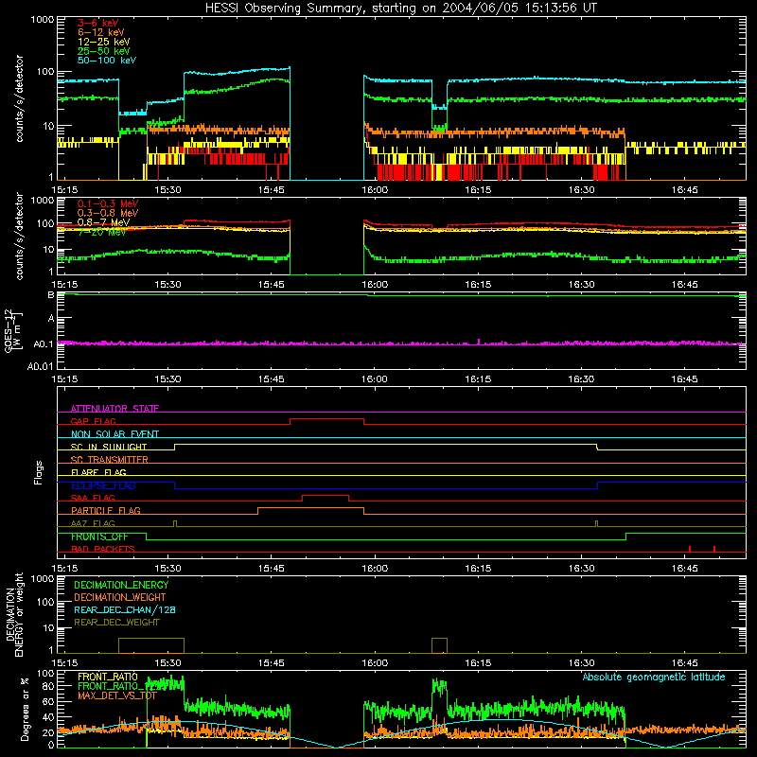Select the SAA_FLAG label

[93, 498]
